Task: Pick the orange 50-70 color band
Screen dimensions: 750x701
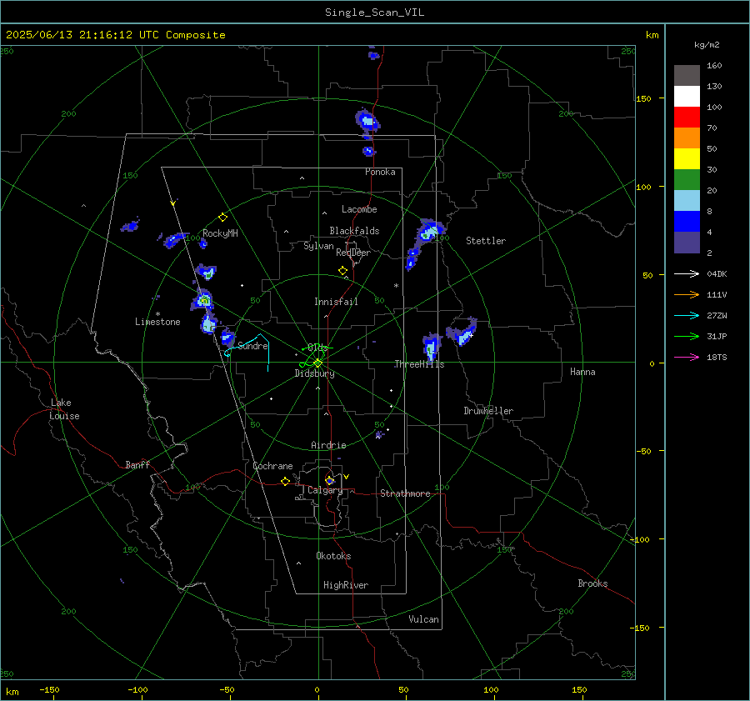Action: click(687, 138)
